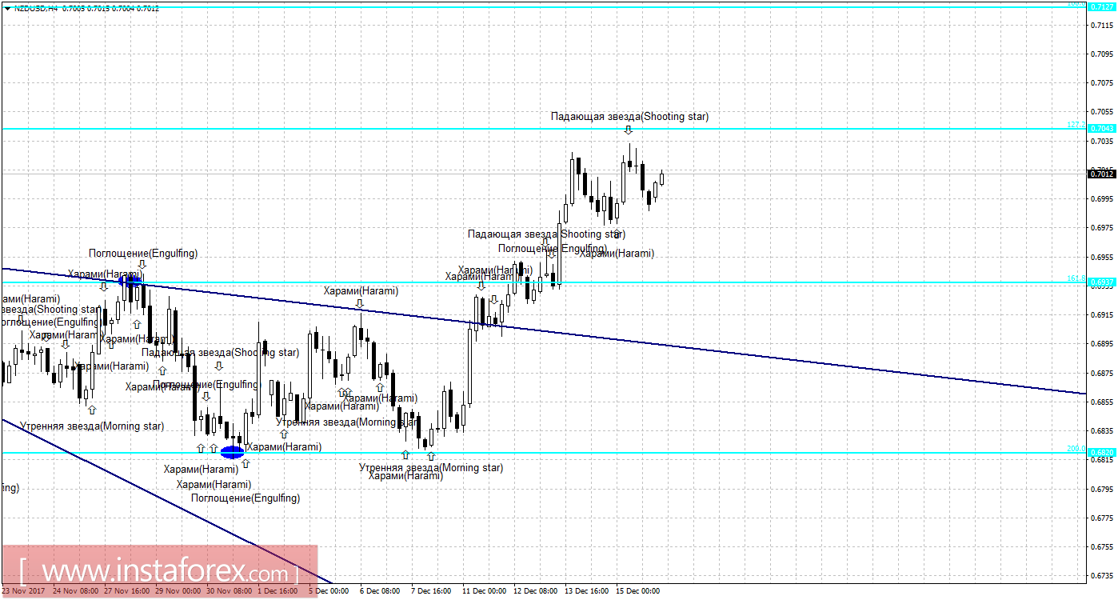Click the 0.6835 price axis label
Screen dimensions: 1118x600
pyautogui.click(x=1102, y=430)
